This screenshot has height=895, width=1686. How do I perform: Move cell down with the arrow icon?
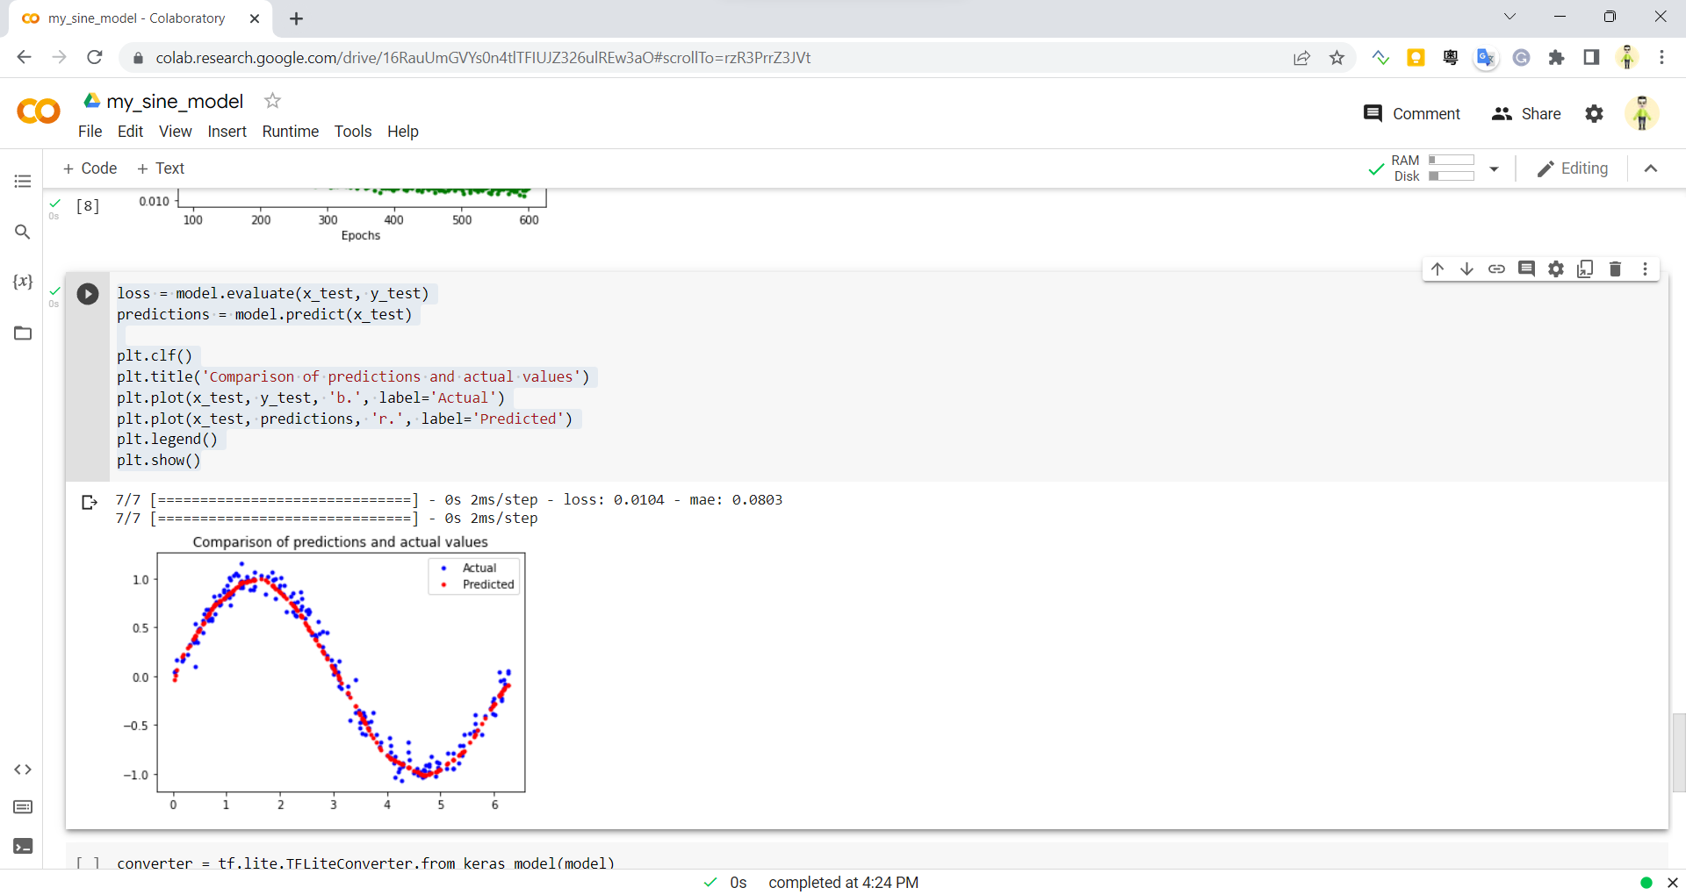click(1466, 269)
